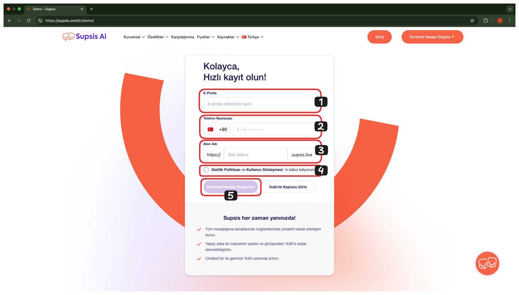The width and height of the screenshot is (519, 295).
Task: Click the '.supsis.live' domain suffix
Action: coord(301,155)
